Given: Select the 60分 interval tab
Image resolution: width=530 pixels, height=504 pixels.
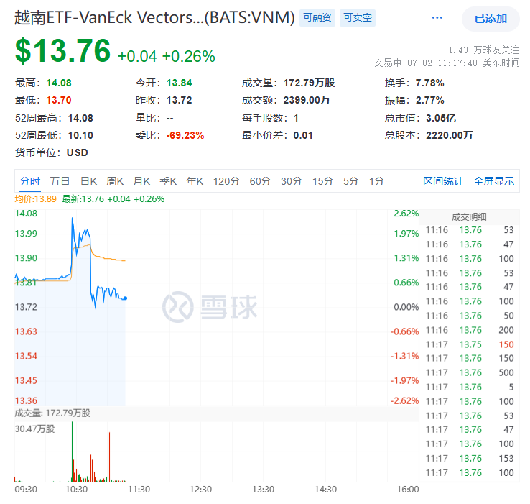Looking at the screenshot, I should click(x=260, y=181).
